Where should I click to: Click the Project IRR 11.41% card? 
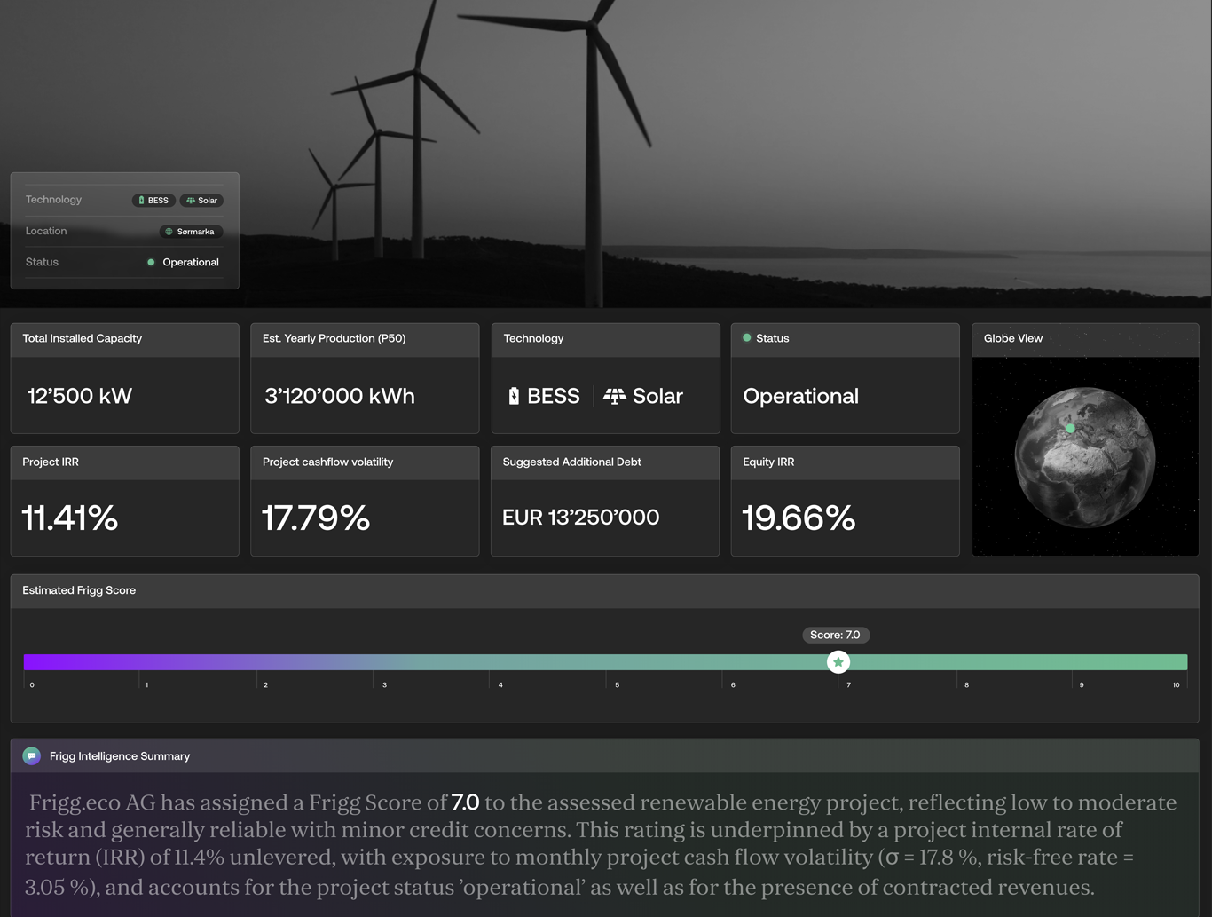124,502
